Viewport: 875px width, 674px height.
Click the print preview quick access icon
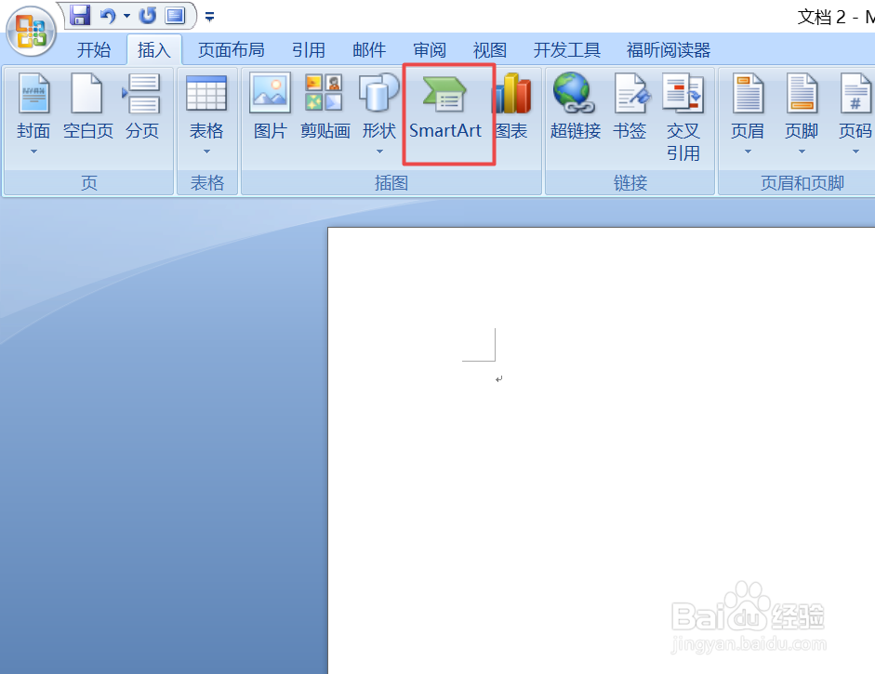click(x=175, y=15)
